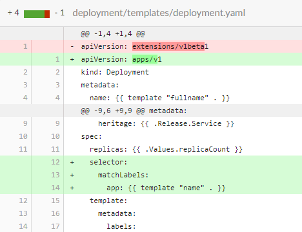Select old line number 1 of the removed apiVersion line

[x=25, y=46]
